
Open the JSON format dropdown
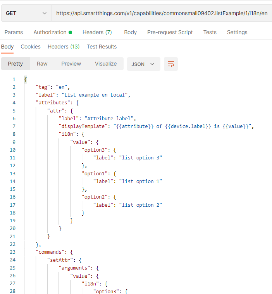click(143, 64)
